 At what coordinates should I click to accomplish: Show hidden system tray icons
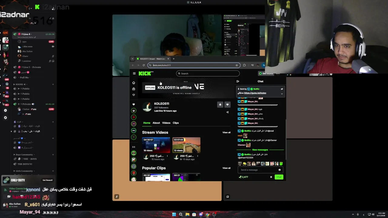[353, 214]
